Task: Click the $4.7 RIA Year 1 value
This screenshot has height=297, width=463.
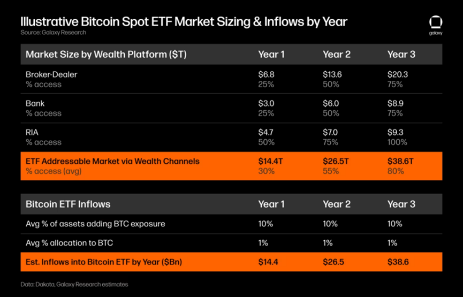Action: (267, 132)
